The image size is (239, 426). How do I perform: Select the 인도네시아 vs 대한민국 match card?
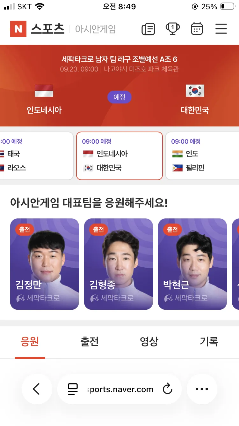click(x=119, y=156)
